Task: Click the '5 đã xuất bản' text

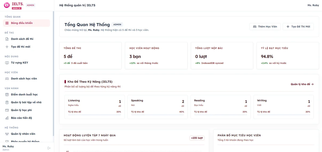Action: (x=79, y=63)
